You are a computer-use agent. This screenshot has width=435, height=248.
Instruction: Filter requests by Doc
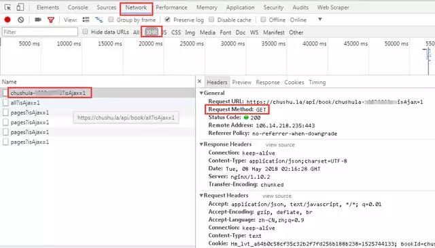click(241, 33)
